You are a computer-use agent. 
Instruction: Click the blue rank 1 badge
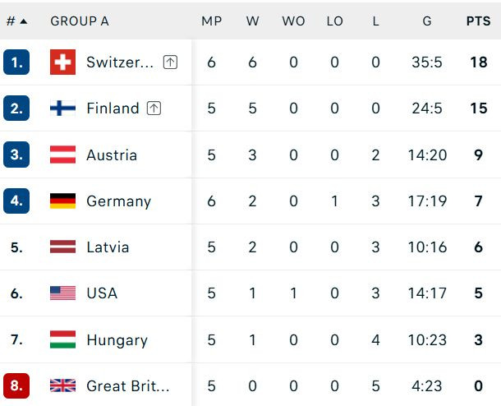coord(16,62)
